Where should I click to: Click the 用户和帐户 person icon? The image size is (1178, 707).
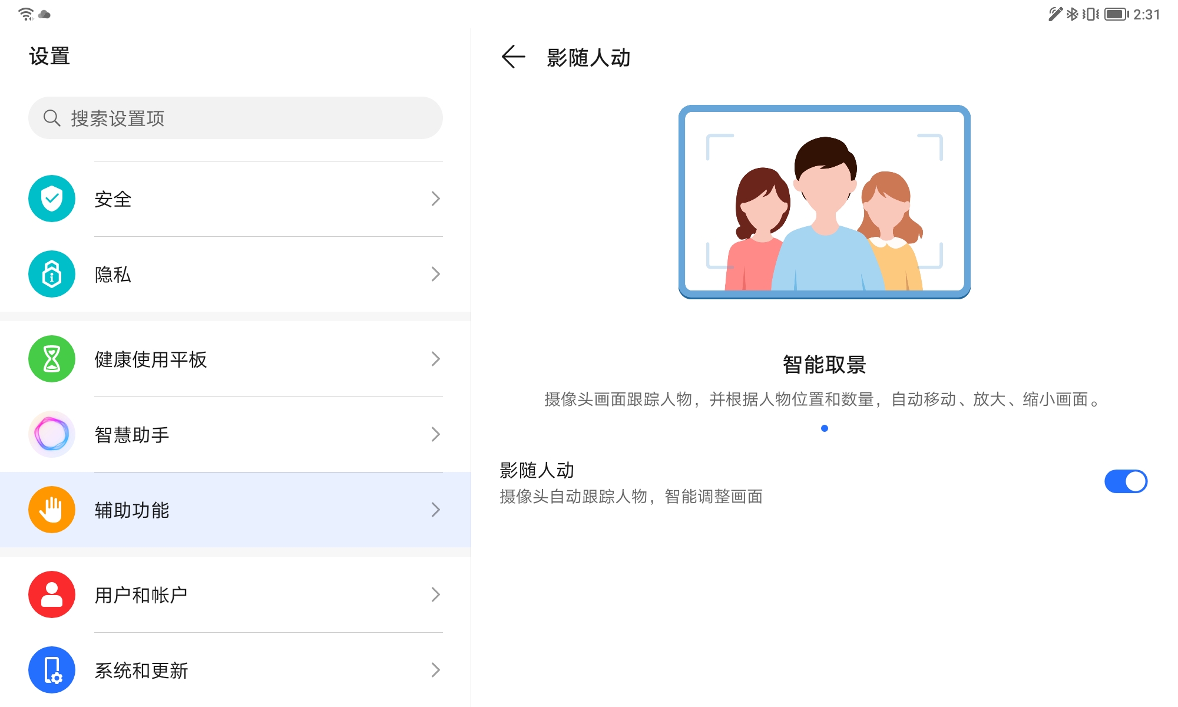tap(52, 594)
